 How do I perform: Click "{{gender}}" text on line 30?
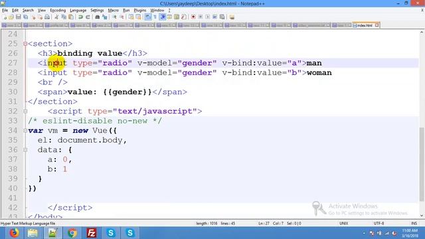[x=127, y=92]
